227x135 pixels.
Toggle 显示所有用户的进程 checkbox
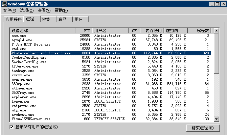[12, 127]
